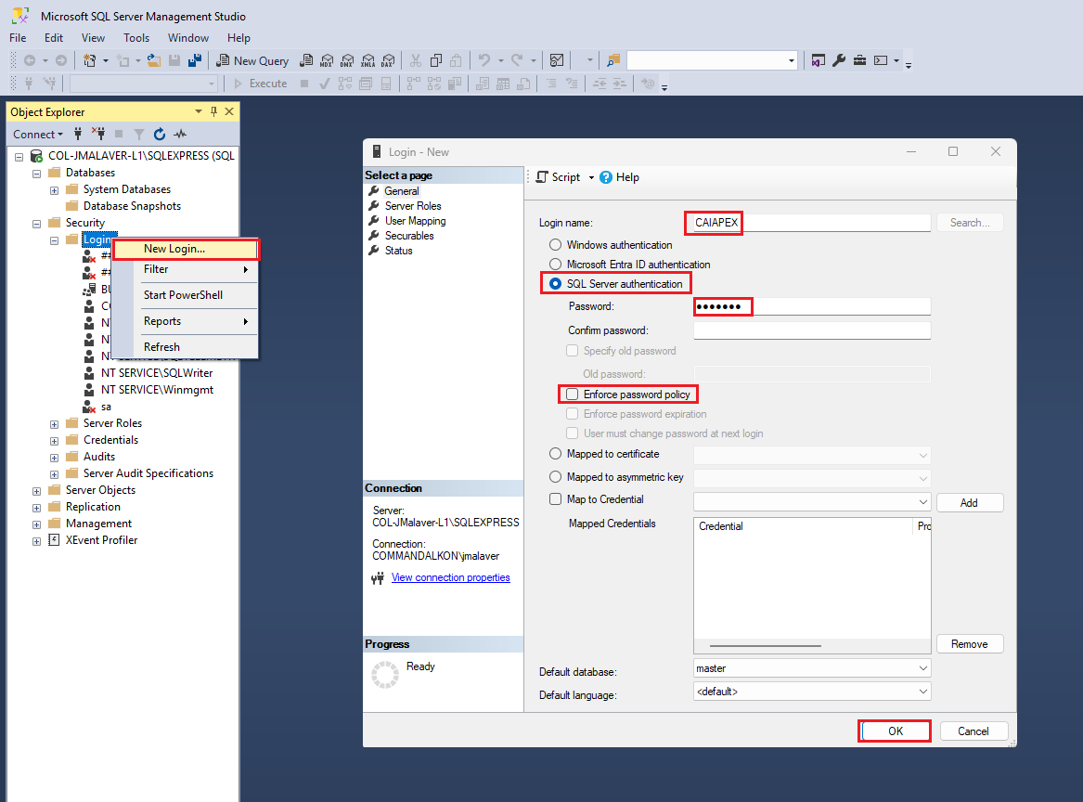Click the Registered Servers window icon
1083x802 pixels.
coord(819,60)
